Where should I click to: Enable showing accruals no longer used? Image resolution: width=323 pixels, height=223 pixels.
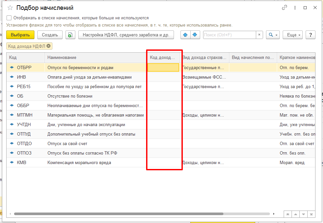coord(9,18)
